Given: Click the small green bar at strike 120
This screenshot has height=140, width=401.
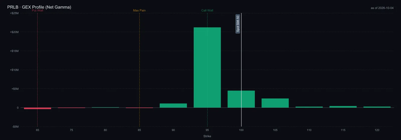Looking at the screenshot, I should 377,107.
